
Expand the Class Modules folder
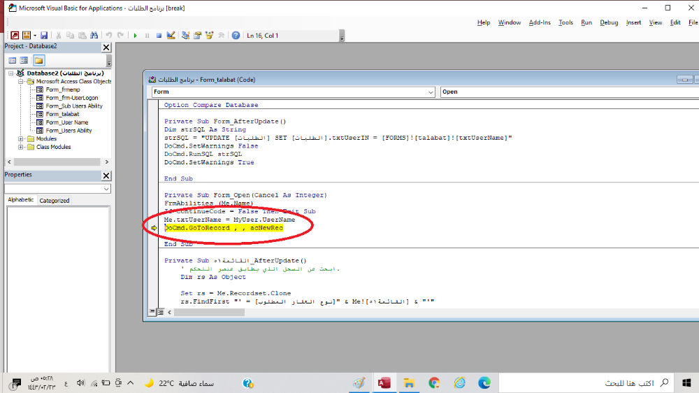[20, 147]
